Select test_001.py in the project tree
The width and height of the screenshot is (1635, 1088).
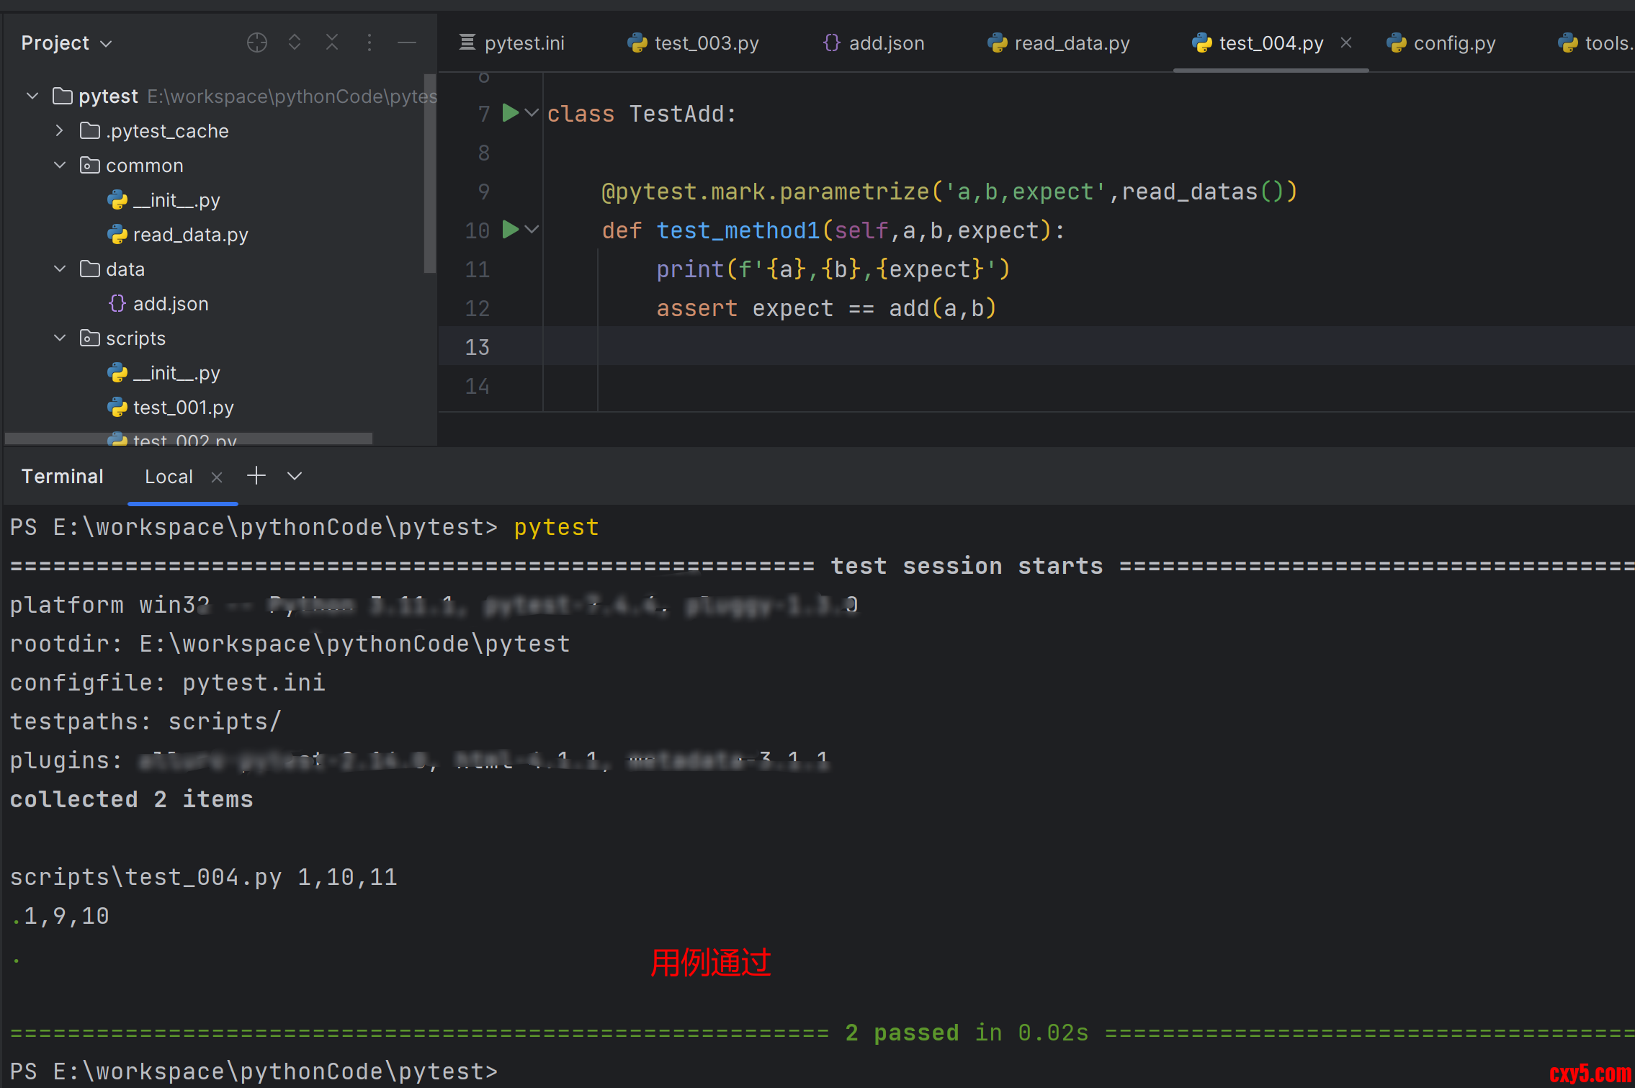pos(183,408)
